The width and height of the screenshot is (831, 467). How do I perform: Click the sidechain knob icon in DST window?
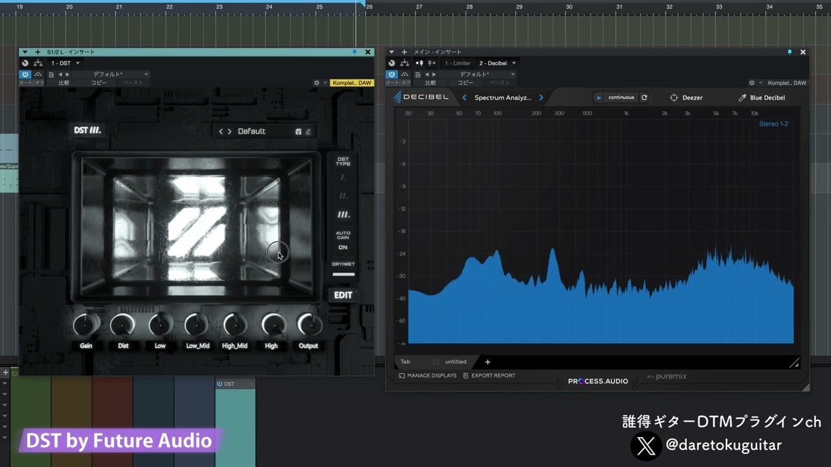25,63
